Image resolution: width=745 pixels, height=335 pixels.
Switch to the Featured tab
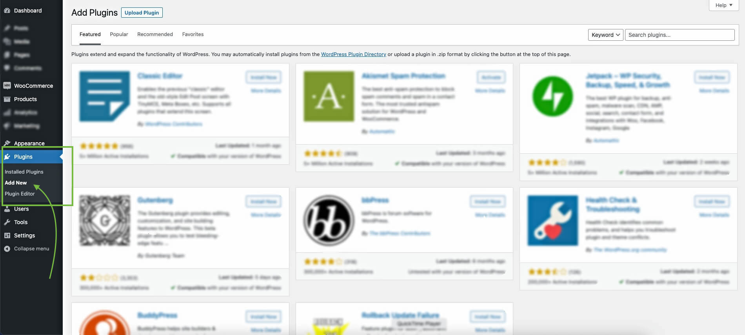(90, 34)
